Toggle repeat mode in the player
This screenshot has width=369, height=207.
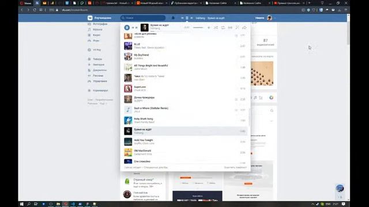(x=223, y=28)
